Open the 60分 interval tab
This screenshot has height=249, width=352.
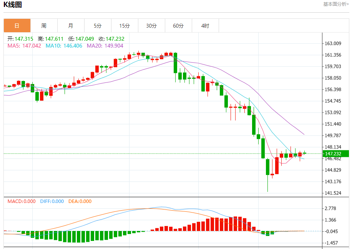point(178,26)
